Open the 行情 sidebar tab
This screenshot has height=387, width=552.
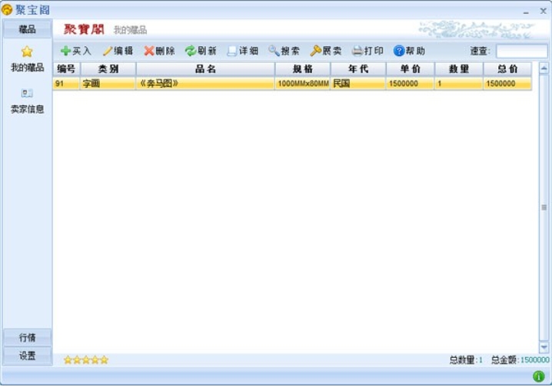tap(27, 338)
